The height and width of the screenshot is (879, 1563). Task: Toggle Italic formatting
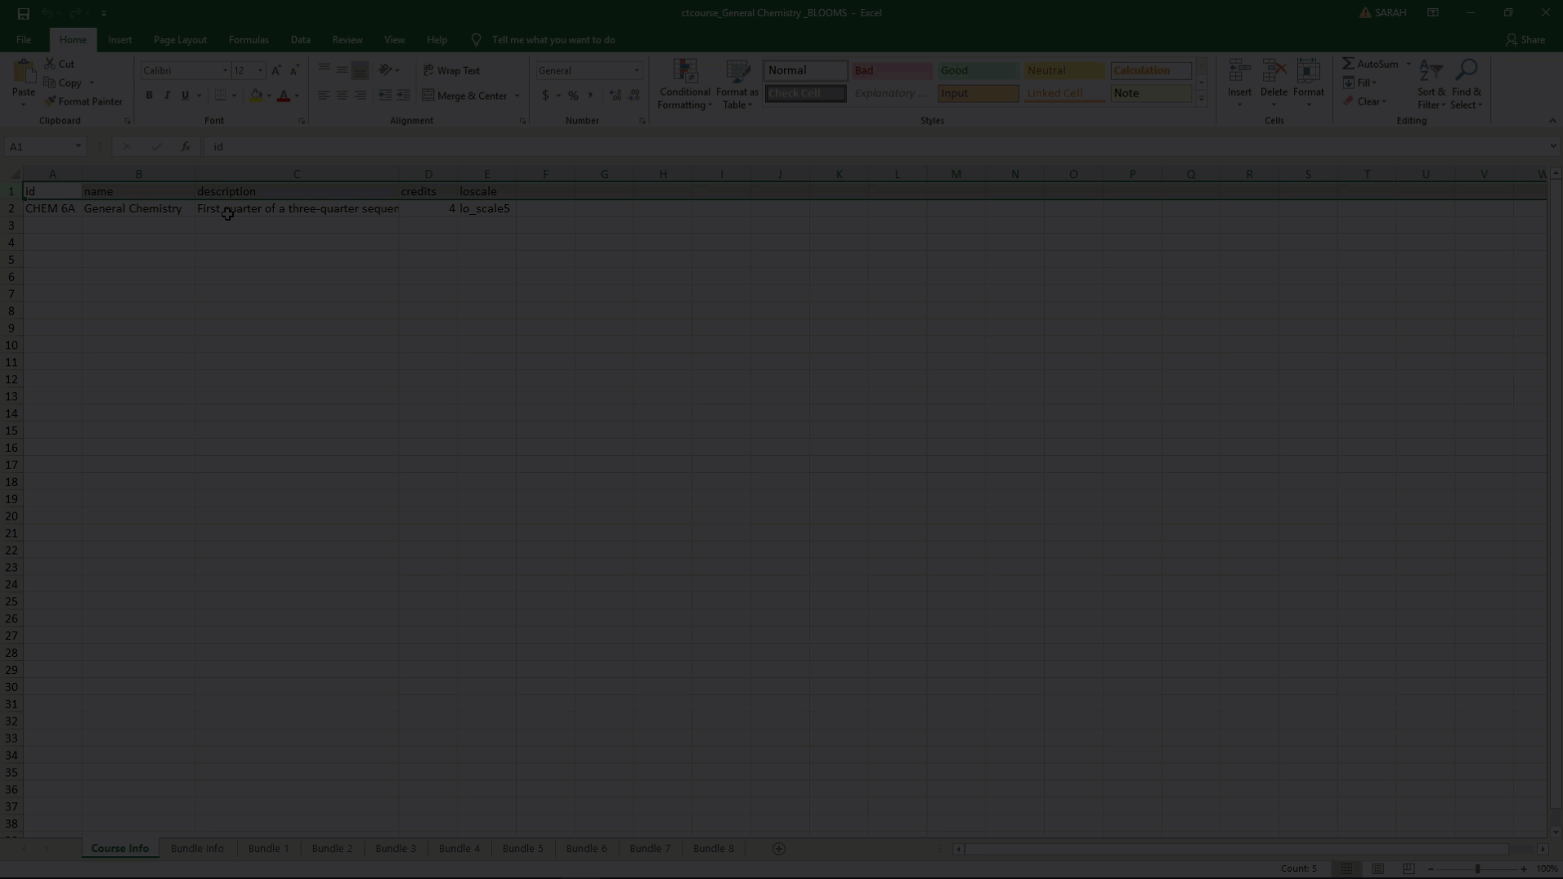click(167, 96)
